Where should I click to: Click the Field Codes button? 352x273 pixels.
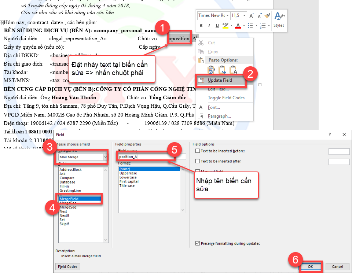click(67, 266)
